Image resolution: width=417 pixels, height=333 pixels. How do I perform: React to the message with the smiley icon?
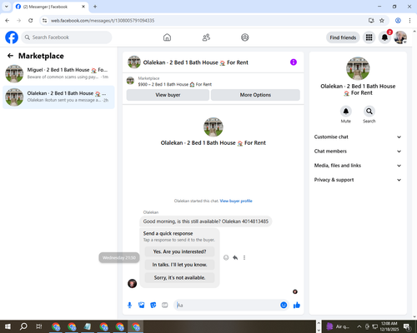point(226,257)
